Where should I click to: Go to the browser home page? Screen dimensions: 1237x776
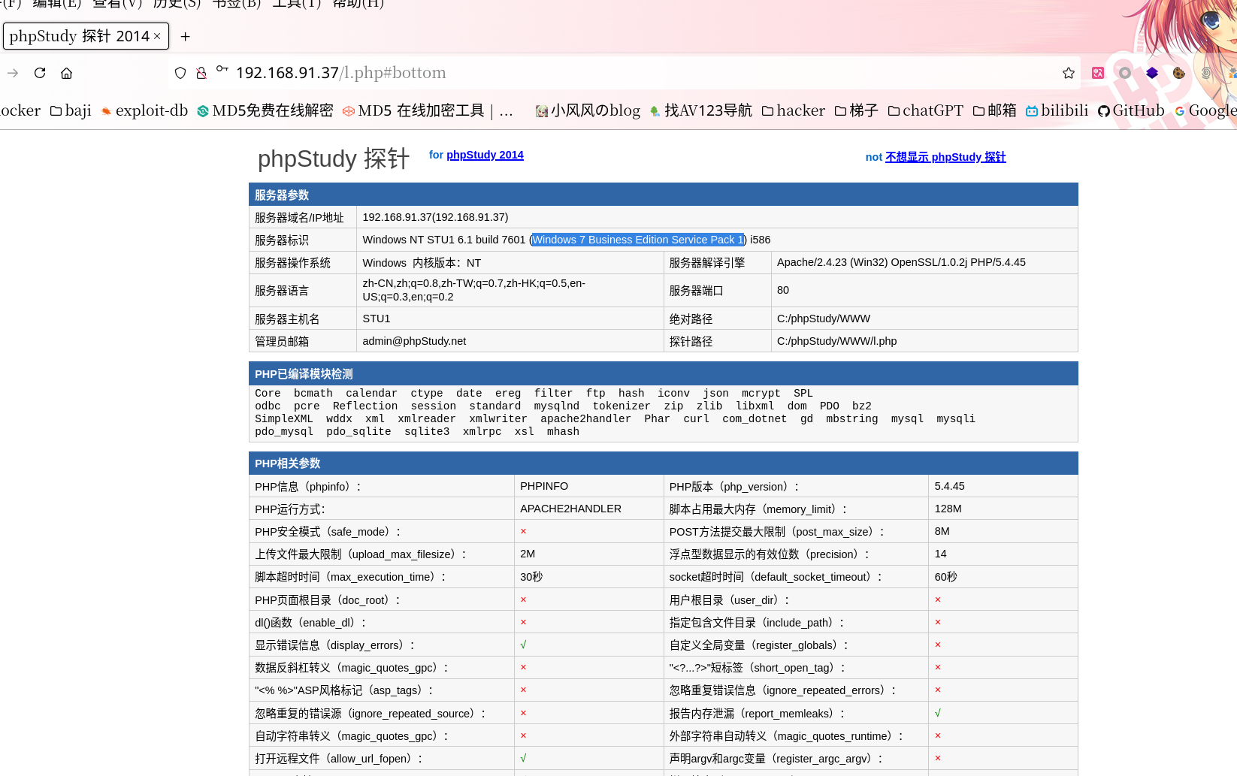(x=67, y=73)
